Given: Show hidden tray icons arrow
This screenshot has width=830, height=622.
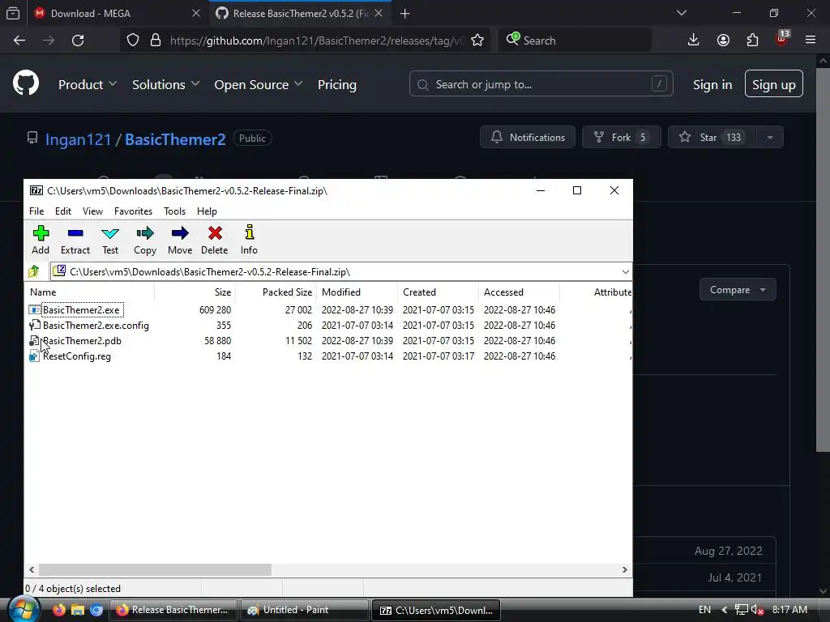Looking at the screenshot, I should [725, 610].
